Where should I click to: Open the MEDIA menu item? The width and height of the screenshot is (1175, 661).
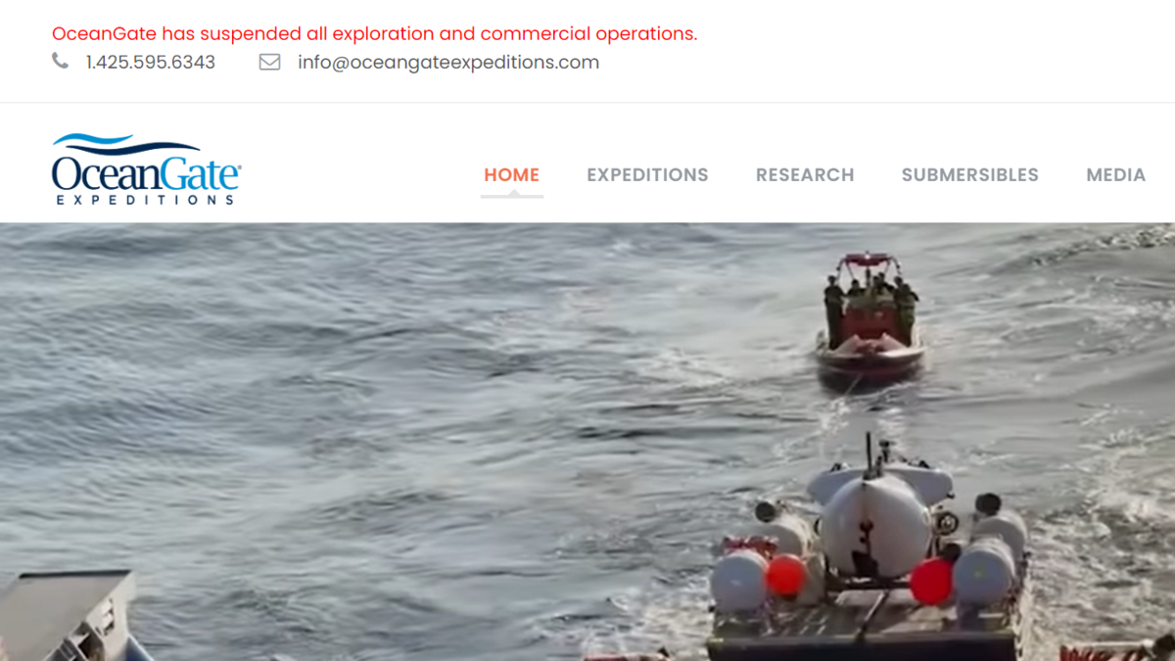pos(1115,174)
